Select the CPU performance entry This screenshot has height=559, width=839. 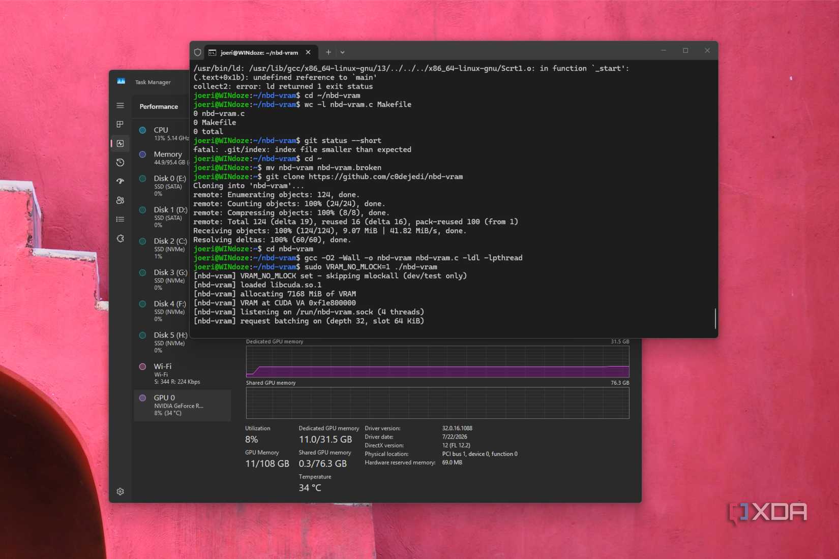(x=162, y=134)
